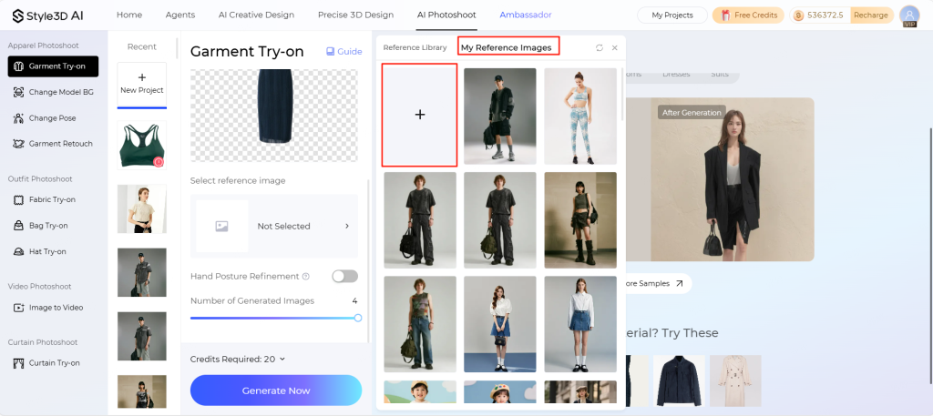Select the Garment Try-on sidebar icon
Screen dimensions: 933x416
[18, 66]
